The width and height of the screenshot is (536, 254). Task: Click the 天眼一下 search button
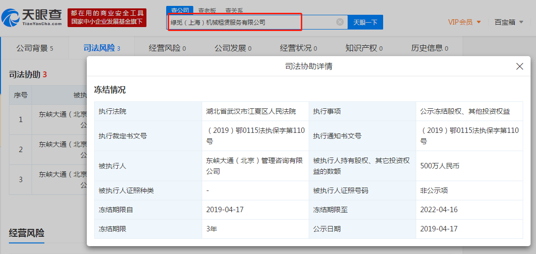(365, 22)
